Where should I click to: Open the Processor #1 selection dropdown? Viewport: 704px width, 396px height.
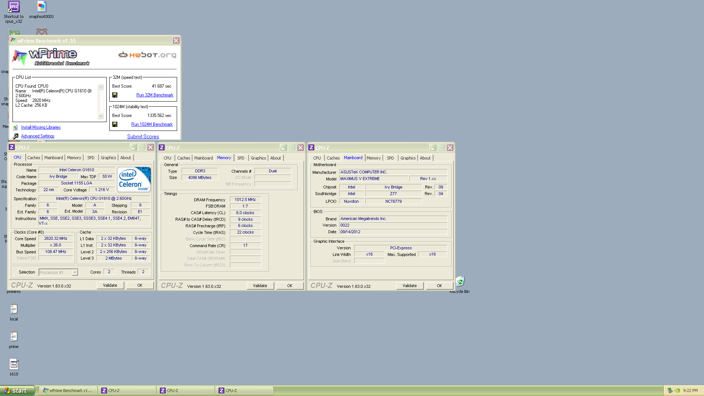(x=75, y=272)
